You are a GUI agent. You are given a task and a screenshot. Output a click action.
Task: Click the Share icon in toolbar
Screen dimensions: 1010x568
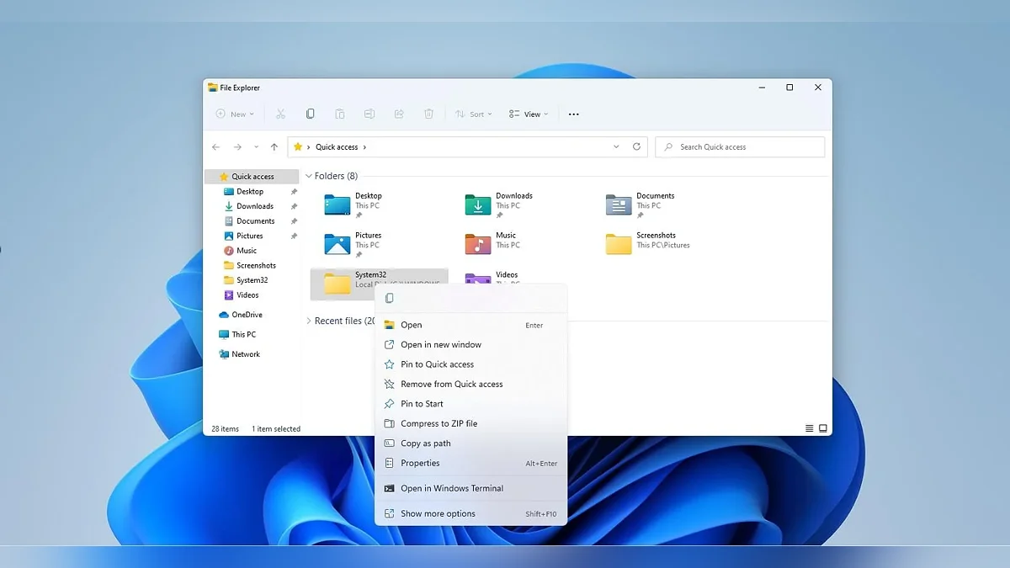(399, 114)
